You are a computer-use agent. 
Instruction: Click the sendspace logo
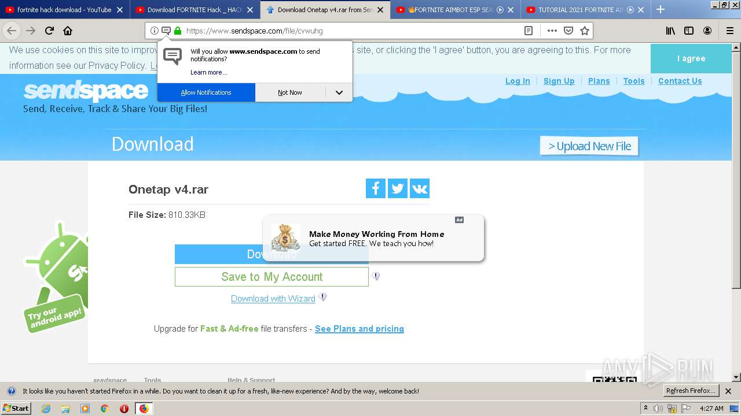pyautogui.click(x=86, y=91)
